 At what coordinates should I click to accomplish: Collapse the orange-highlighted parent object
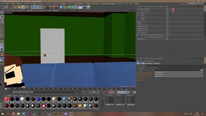(137, 22)
